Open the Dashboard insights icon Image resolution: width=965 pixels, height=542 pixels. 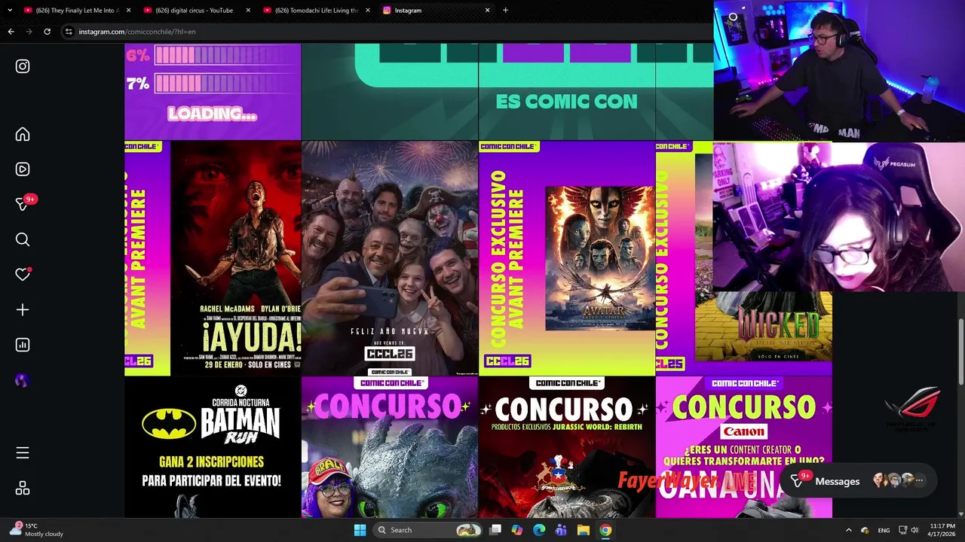point(23,345)
